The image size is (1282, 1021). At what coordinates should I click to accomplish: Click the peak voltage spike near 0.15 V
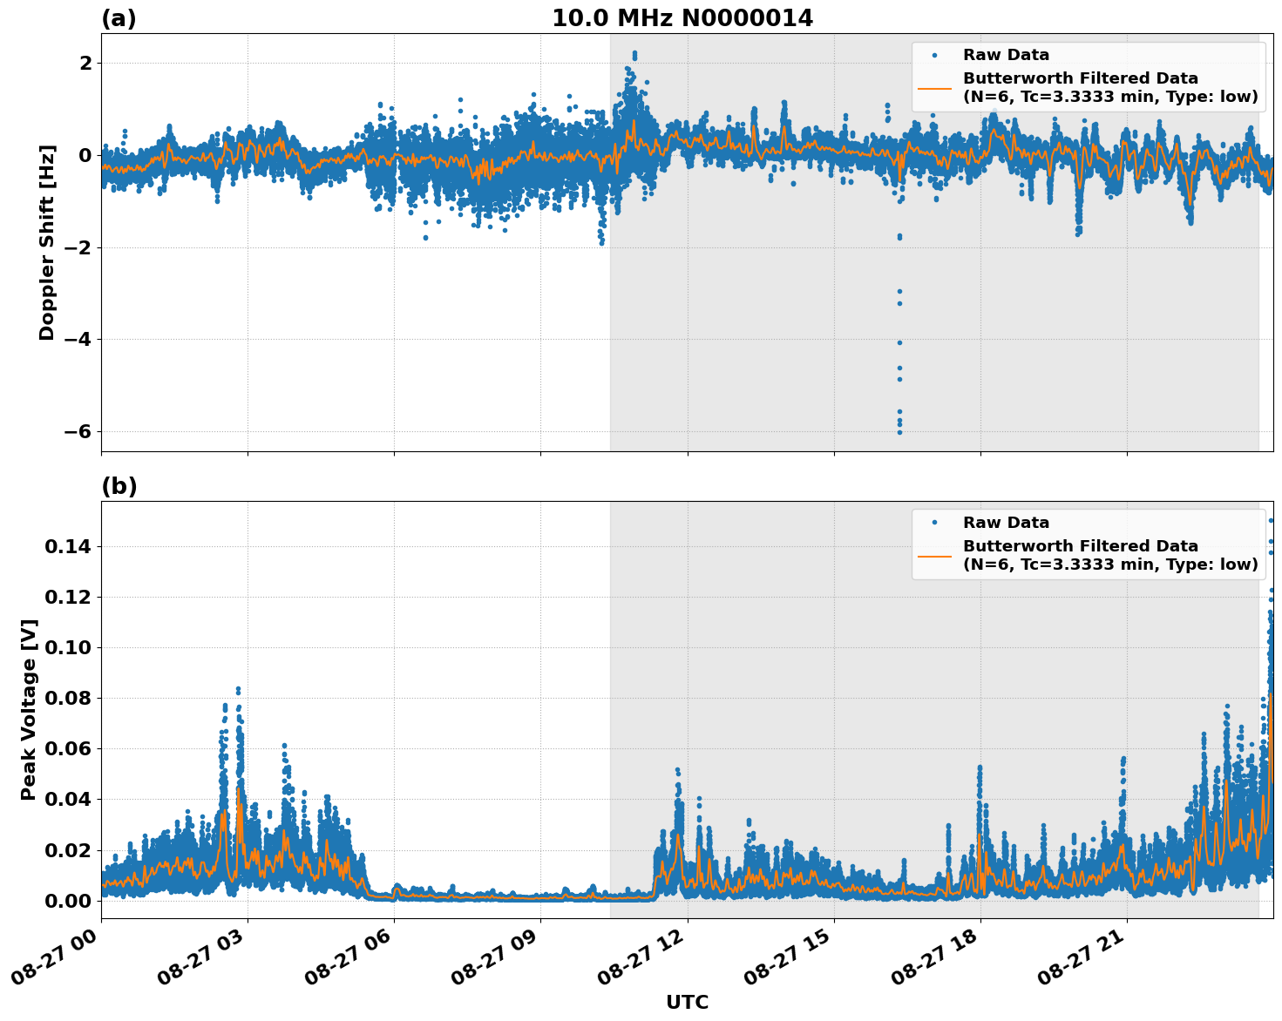[x=1271, y=519]
